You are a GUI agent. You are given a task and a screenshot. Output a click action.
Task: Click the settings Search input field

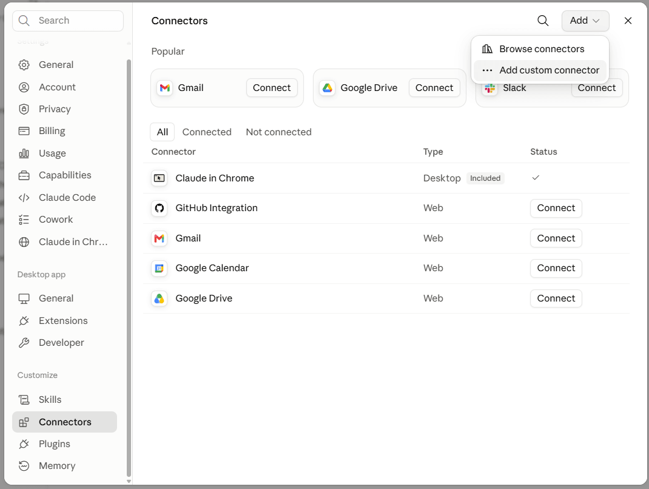pos(68,21)
